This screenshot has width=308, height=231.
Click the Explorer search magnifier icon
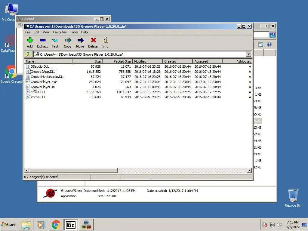point(272,35)
